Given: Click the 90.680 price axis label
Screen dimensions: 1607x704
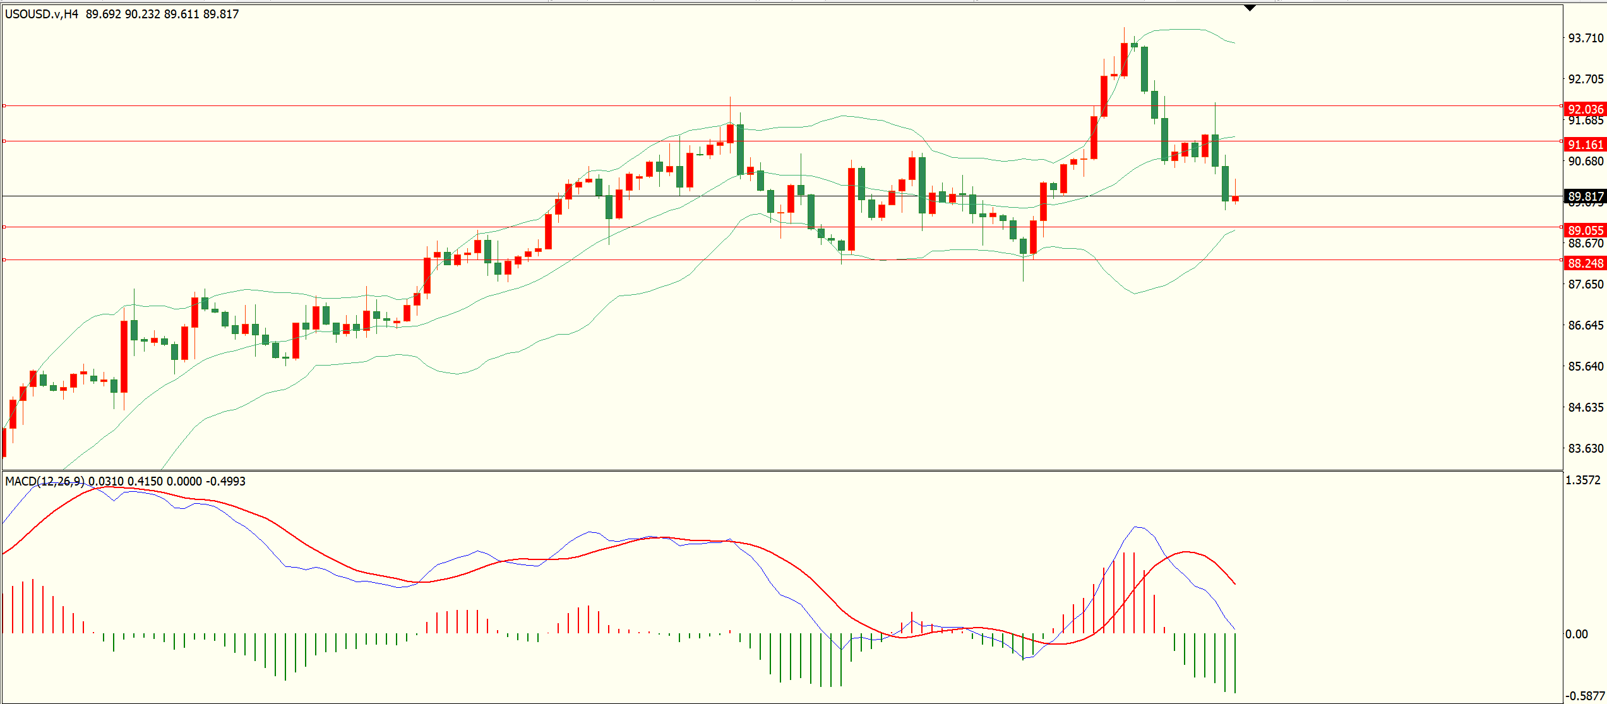Looking at the screenshot, I should point(1586,161).
